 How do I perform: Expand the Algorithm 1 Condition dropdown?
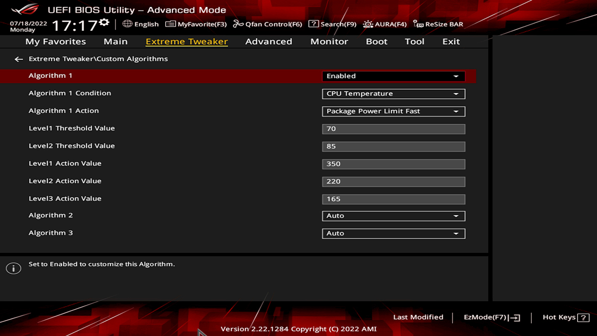pos(394,94)
